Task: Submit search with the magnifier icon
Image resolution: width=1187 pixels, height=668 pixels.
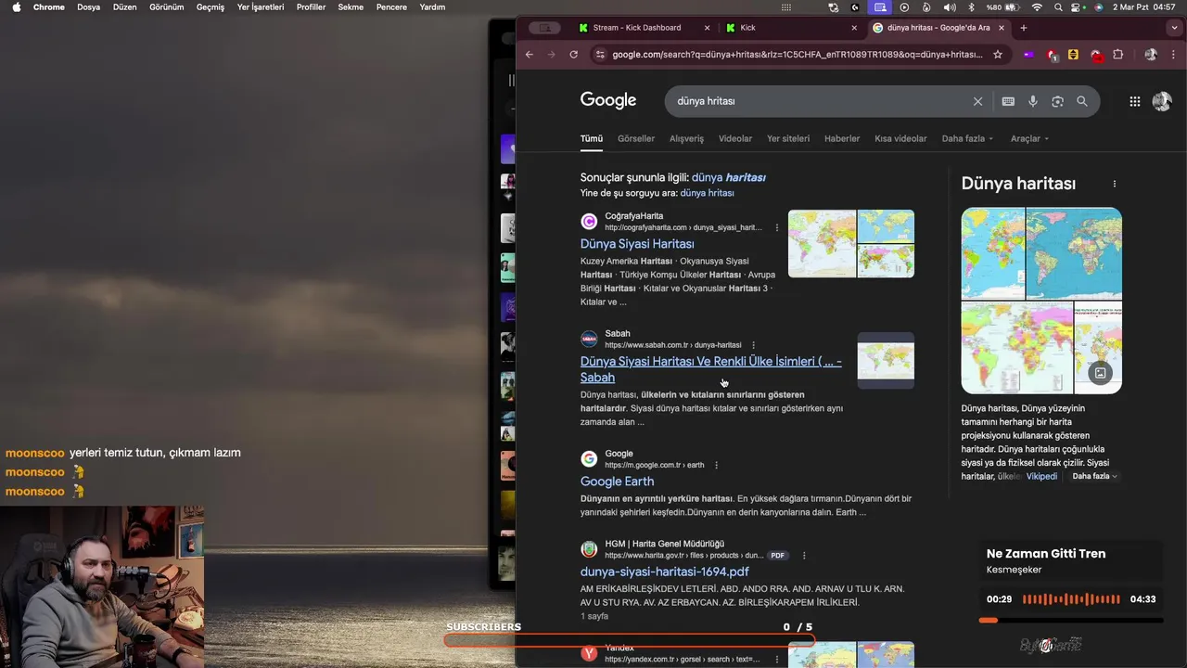Action: 1082,101
